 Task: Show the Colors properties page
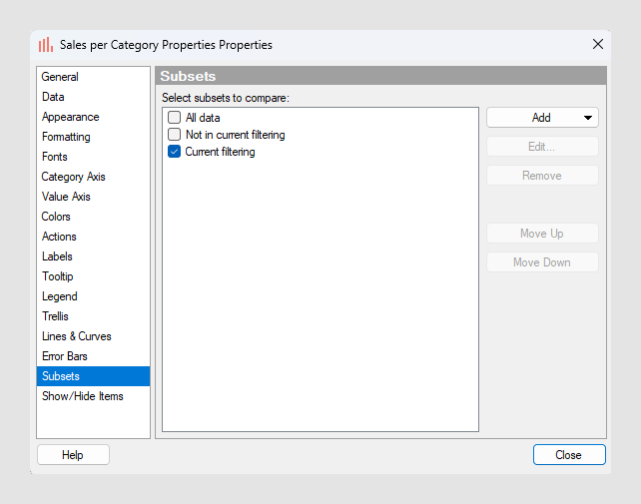click(x=56, y=217)
